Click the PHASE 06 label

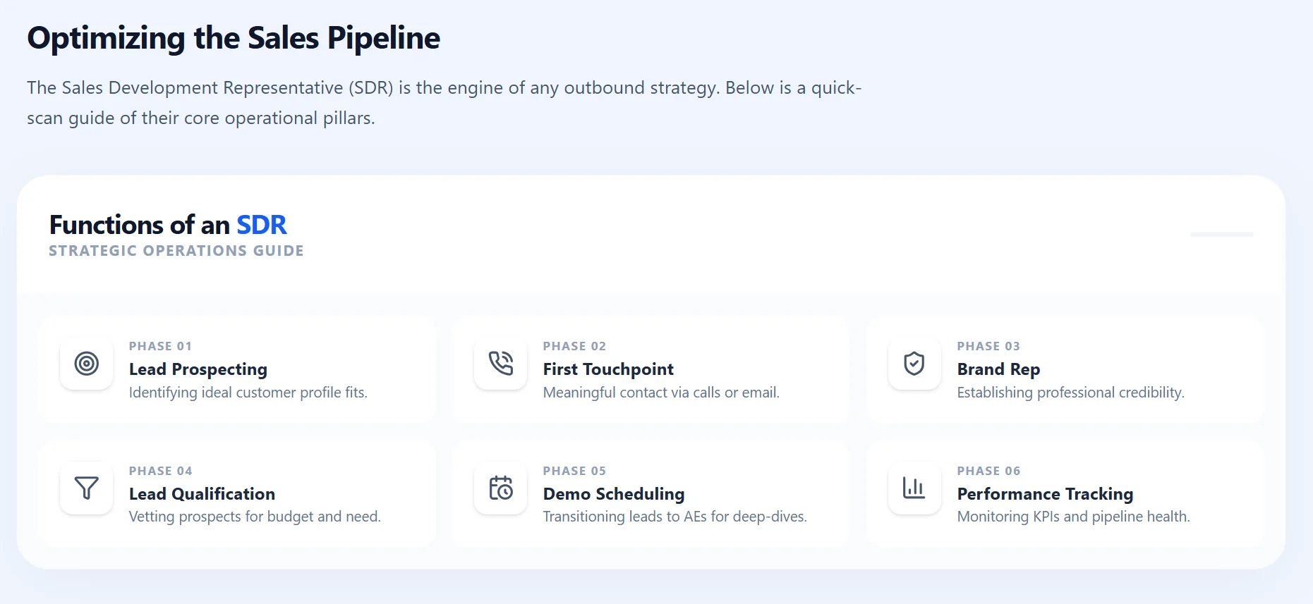coord(988,471)
